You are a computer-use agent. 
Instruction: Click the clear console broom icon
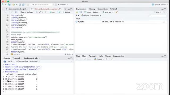click(x=71, y=61)
